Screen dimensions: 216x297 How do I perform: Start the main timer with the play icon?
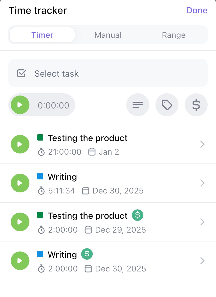point(20,105)
